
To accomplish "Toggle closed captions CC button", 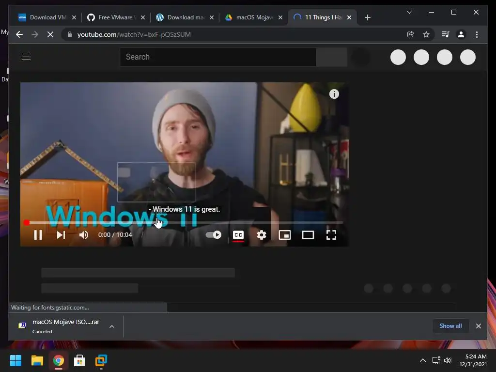I will tap(238, 235).
